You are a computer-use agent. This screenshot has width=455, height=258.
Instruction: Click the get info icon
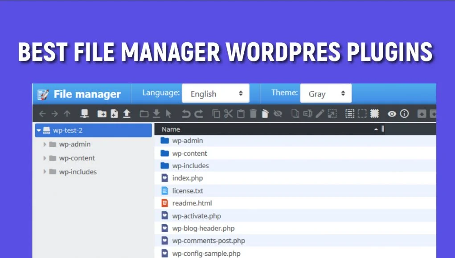[x=404, y=113]
